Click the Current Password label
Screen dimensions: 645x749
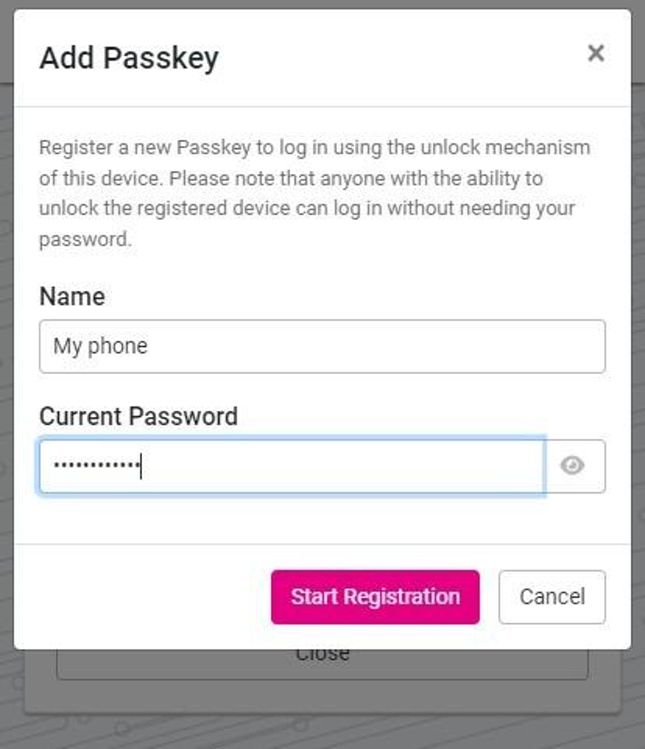click(x=138, y=416)
